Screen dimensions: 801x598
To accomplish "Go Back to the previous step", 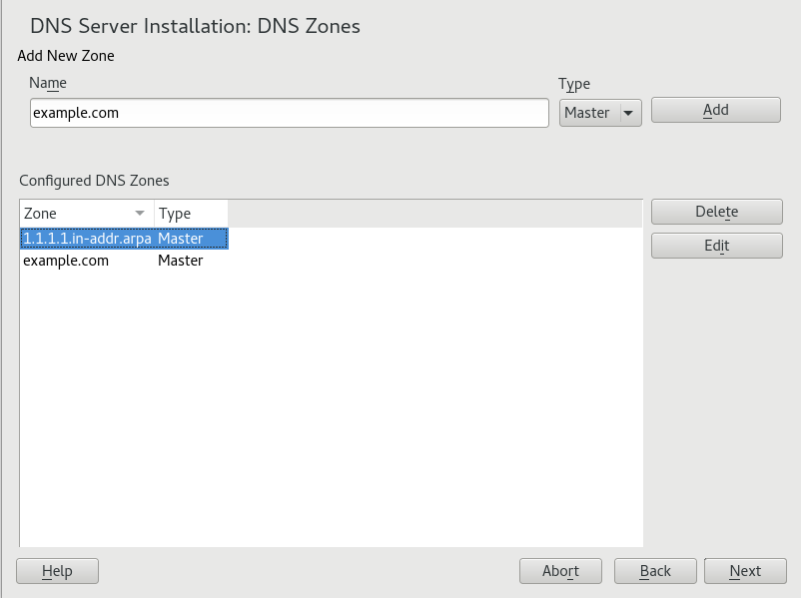I will click(655, 571).
